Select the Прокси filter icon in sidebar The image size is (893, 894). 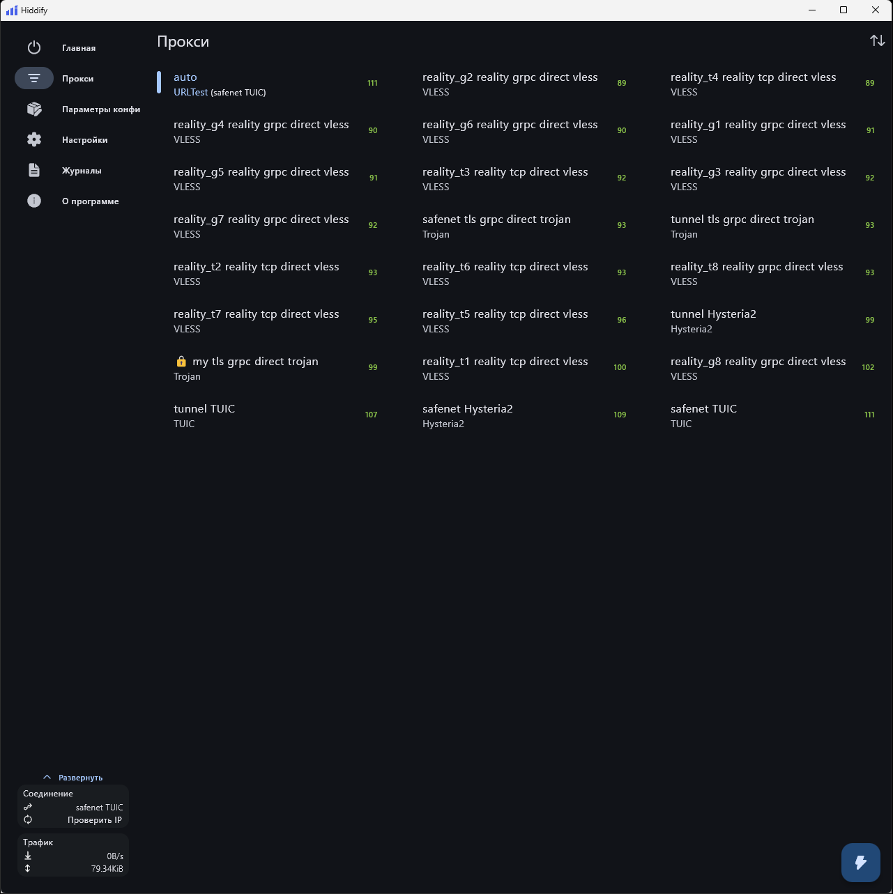tap(34, 78)
